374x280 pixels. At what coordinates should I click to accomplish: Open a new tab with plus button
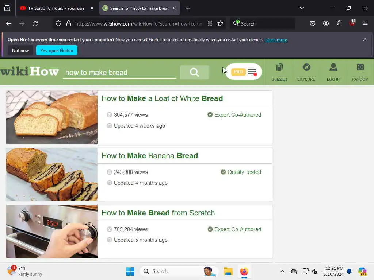pos(188,8)
